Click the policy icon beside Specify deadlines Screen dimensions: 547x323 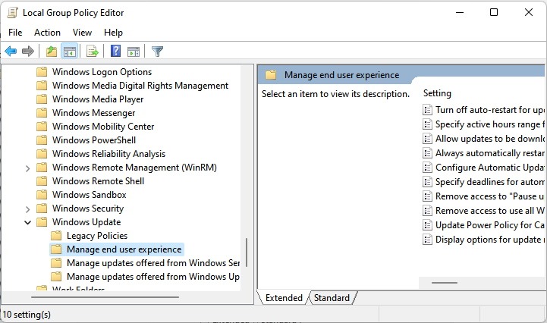[427, 182]
